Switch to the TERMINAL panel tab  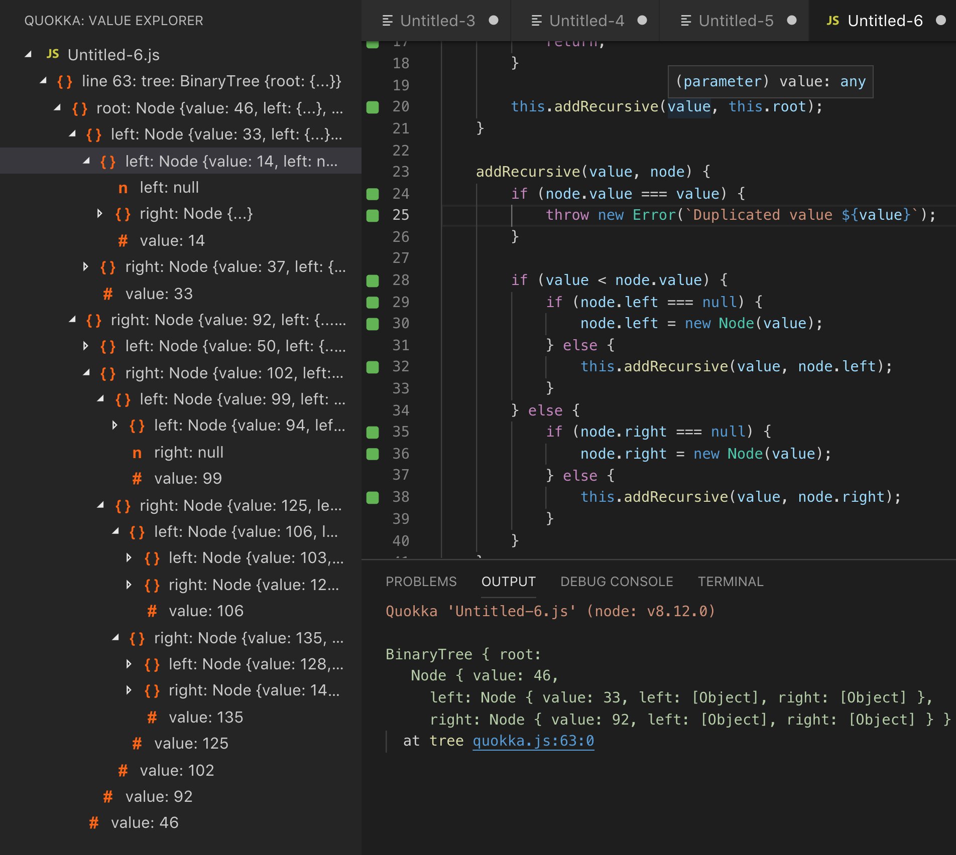(x=731, y=582)
